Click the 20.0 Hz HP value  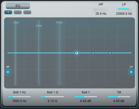(101, 14)
